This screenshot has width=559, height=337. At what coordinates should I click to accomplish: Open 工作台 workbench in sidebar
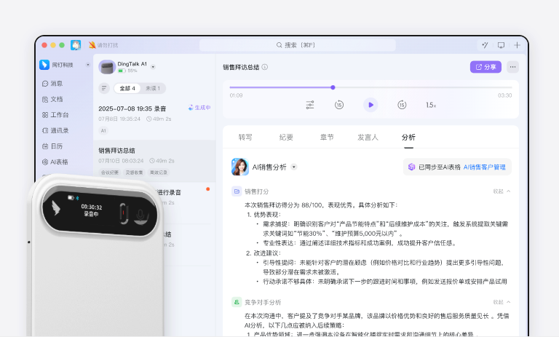coord(59,115)
